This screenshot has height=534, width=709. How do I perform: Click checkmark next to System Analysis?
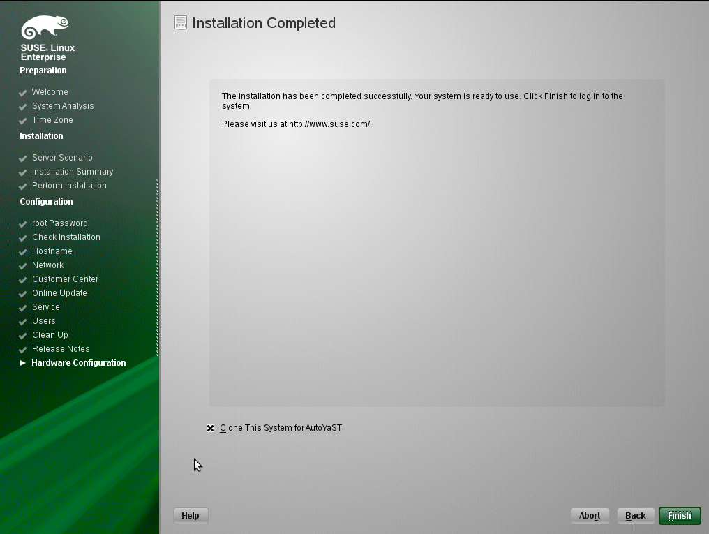(22, 107)
